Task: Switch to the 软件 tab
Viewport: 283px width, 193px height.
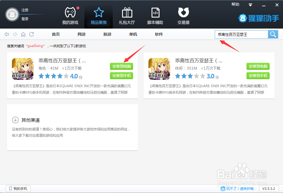Action: click(x=159, y=34)
